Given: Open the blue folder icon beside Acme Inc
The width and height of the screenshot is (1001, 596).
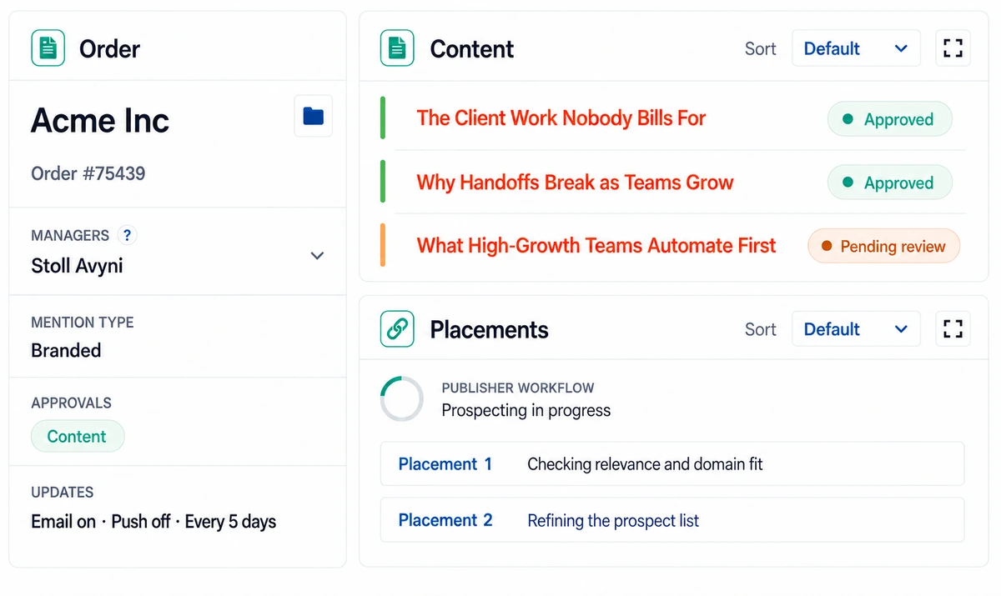Looking at the screenshot, I should click(x=314, y=116).
